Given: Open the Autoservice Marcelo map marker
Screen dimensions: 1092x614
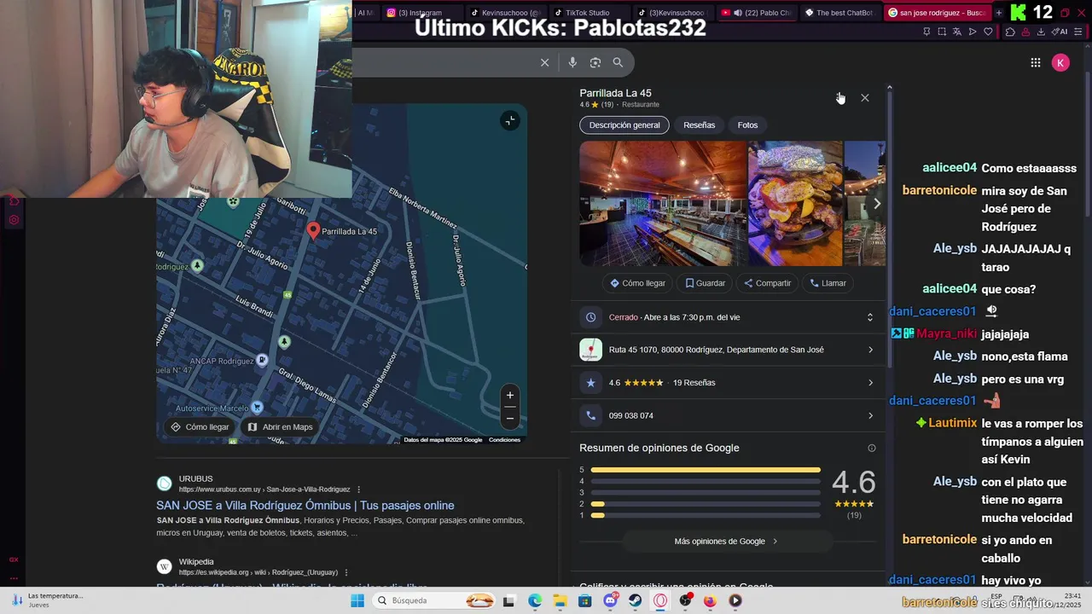Looking at the screenshot, I should (257, 408).
